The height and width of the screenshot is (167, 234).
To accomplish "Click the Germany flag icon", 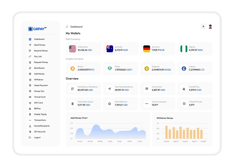I will click(147, 49).
